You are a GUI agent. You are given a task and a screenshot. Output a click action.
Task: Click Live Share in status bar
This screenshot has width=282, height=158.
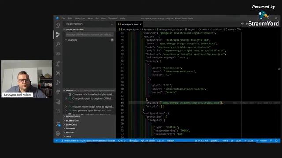[148, 140]
